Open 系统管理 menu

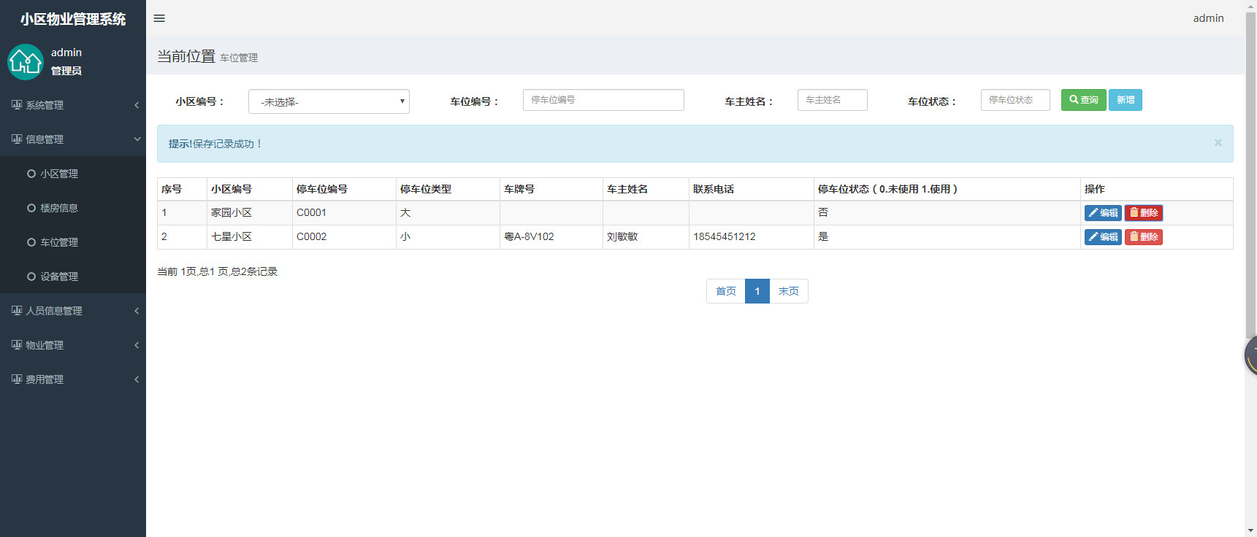[73, 105]
